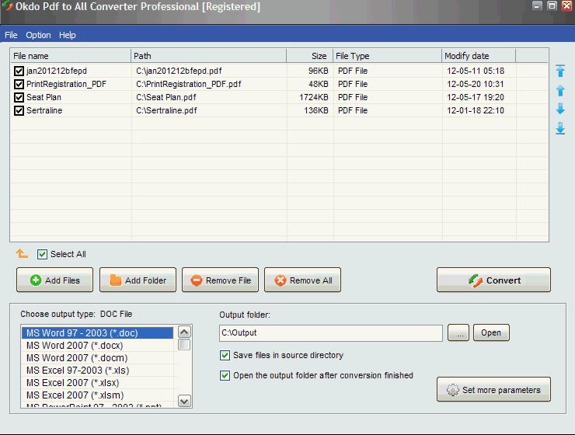Sort by the Modify date column header
The height and width of the screenshot is (435, 575).
pos(478,56)
